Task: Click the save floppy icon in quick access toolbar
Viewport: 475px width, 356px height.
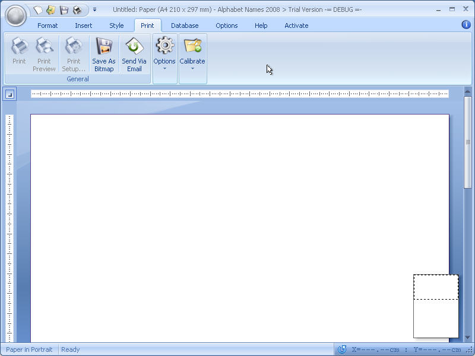Action: pos(64,10)
